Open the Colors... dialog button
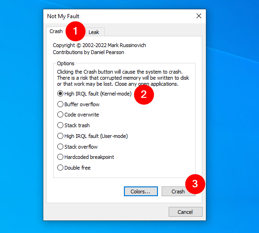The width and height of the screenshot is (259, 233). click(x=141, y=192)
